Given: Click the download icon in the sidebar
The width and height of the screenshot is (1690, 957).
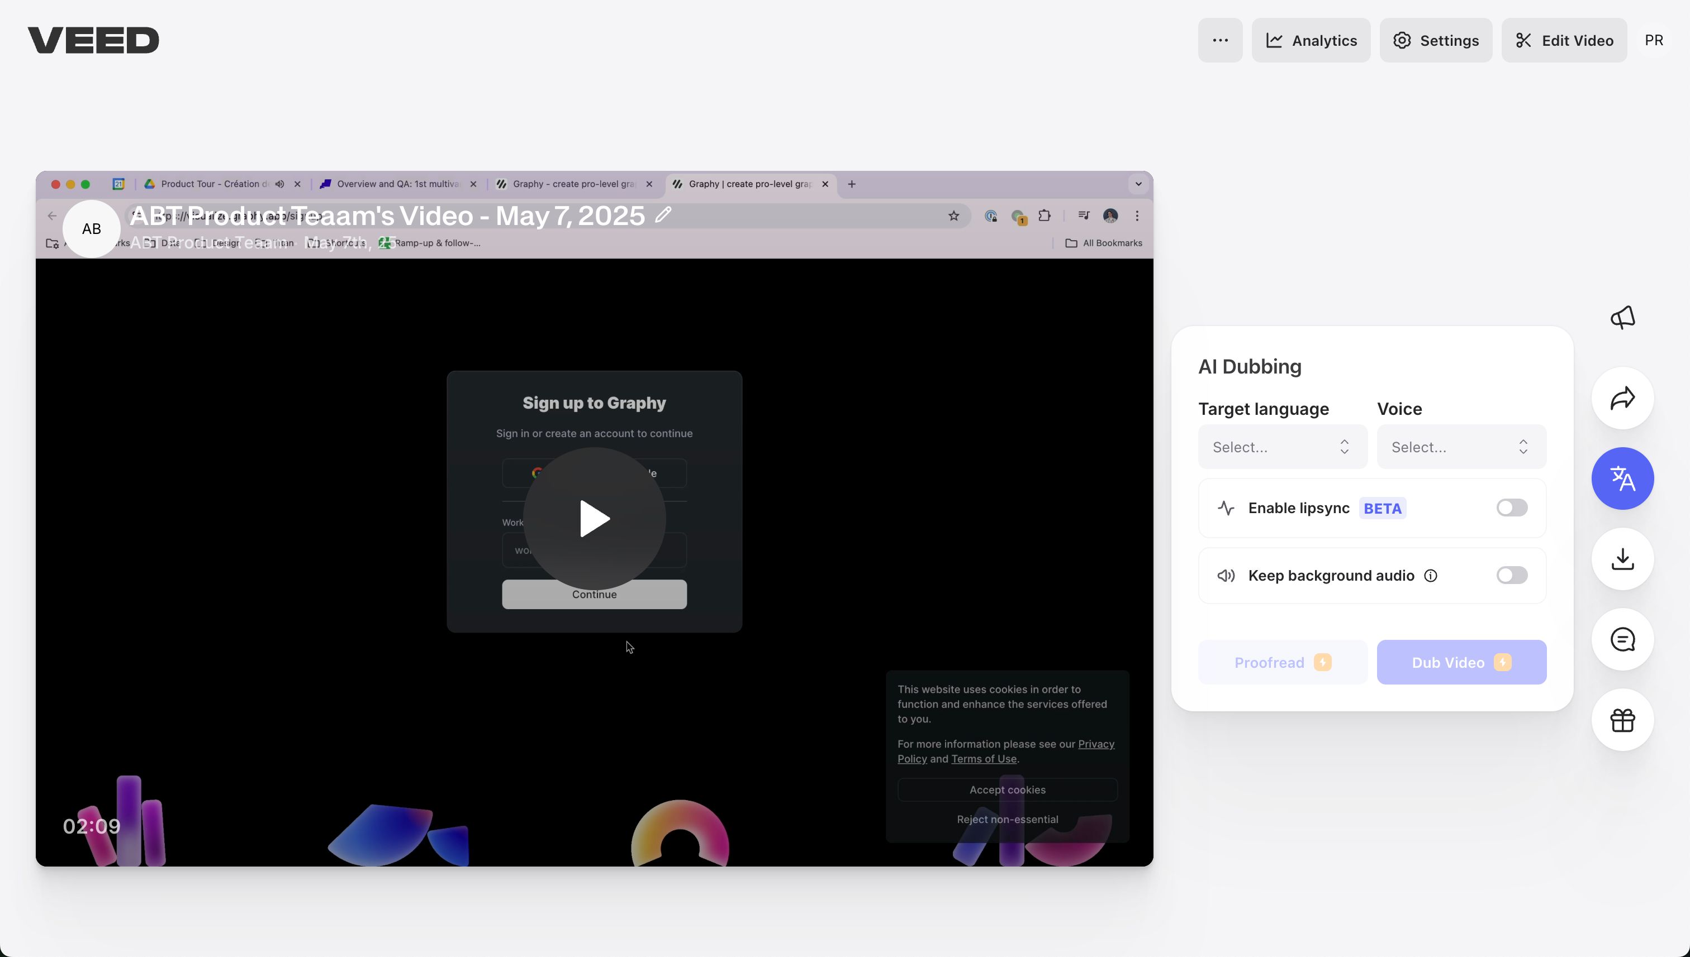Looking at the screenshot, I should click(1622, 559).
